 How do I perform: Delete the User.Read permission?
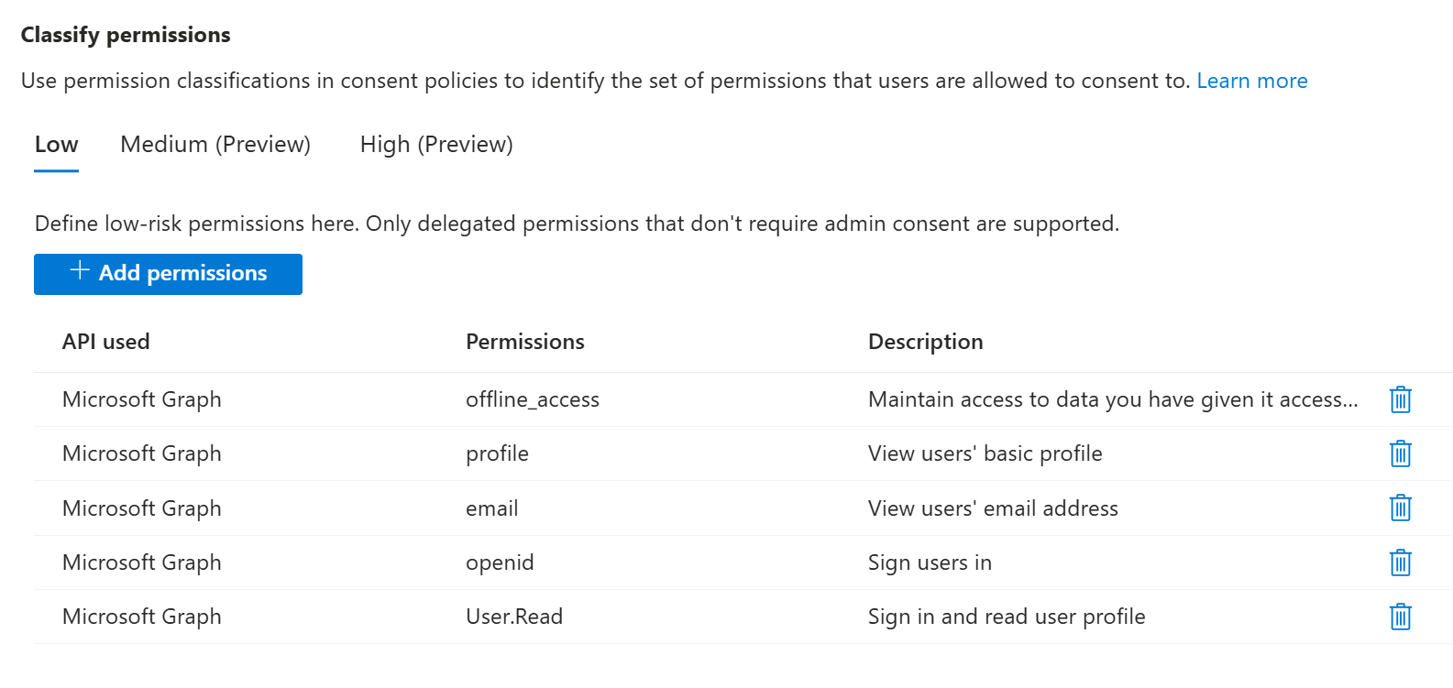click(x=1400, y=616)
